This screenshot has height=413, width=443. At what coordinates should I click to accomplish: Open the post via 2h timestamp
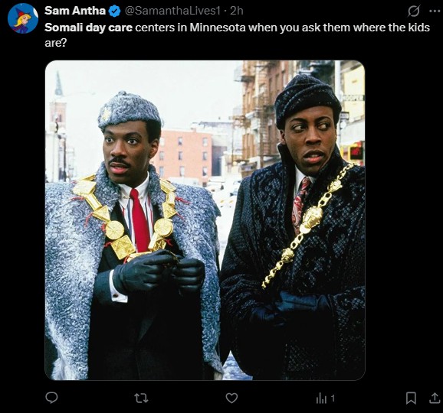237,11
